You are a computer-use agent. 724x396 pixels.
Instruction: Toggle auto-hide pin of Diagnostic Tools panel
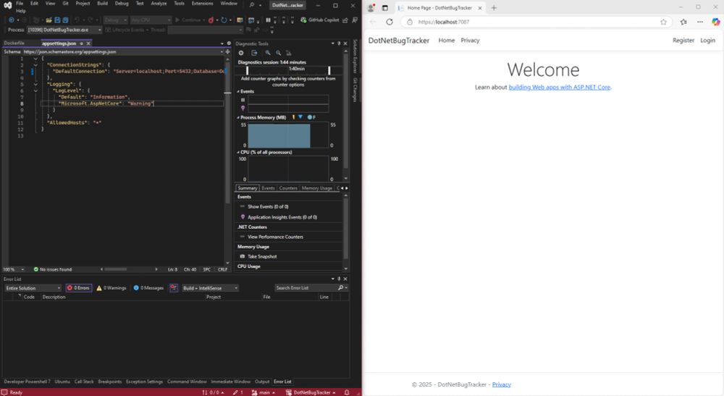pos(339,43)
